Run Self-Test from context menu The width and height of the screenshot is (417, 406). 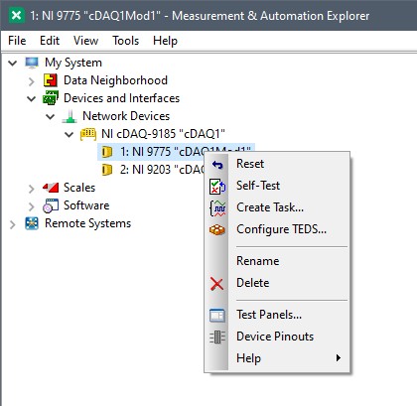click(x=277, y=186)
